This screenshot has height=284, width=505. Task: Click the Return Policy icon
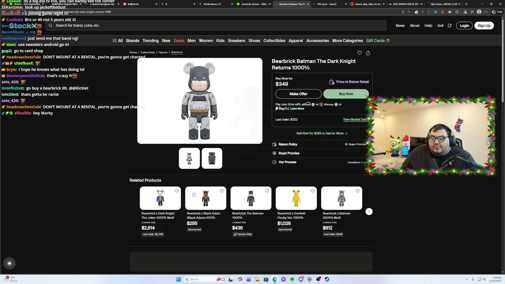click(274, 144)
